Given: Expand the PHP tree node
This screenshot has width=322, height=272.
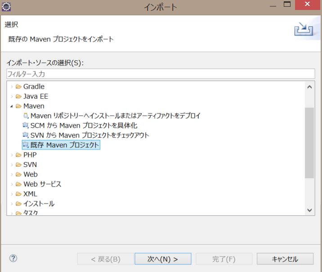Looking at the screenshot, I should tap(12, 155).
